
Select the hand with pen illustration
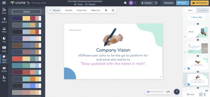113,37
